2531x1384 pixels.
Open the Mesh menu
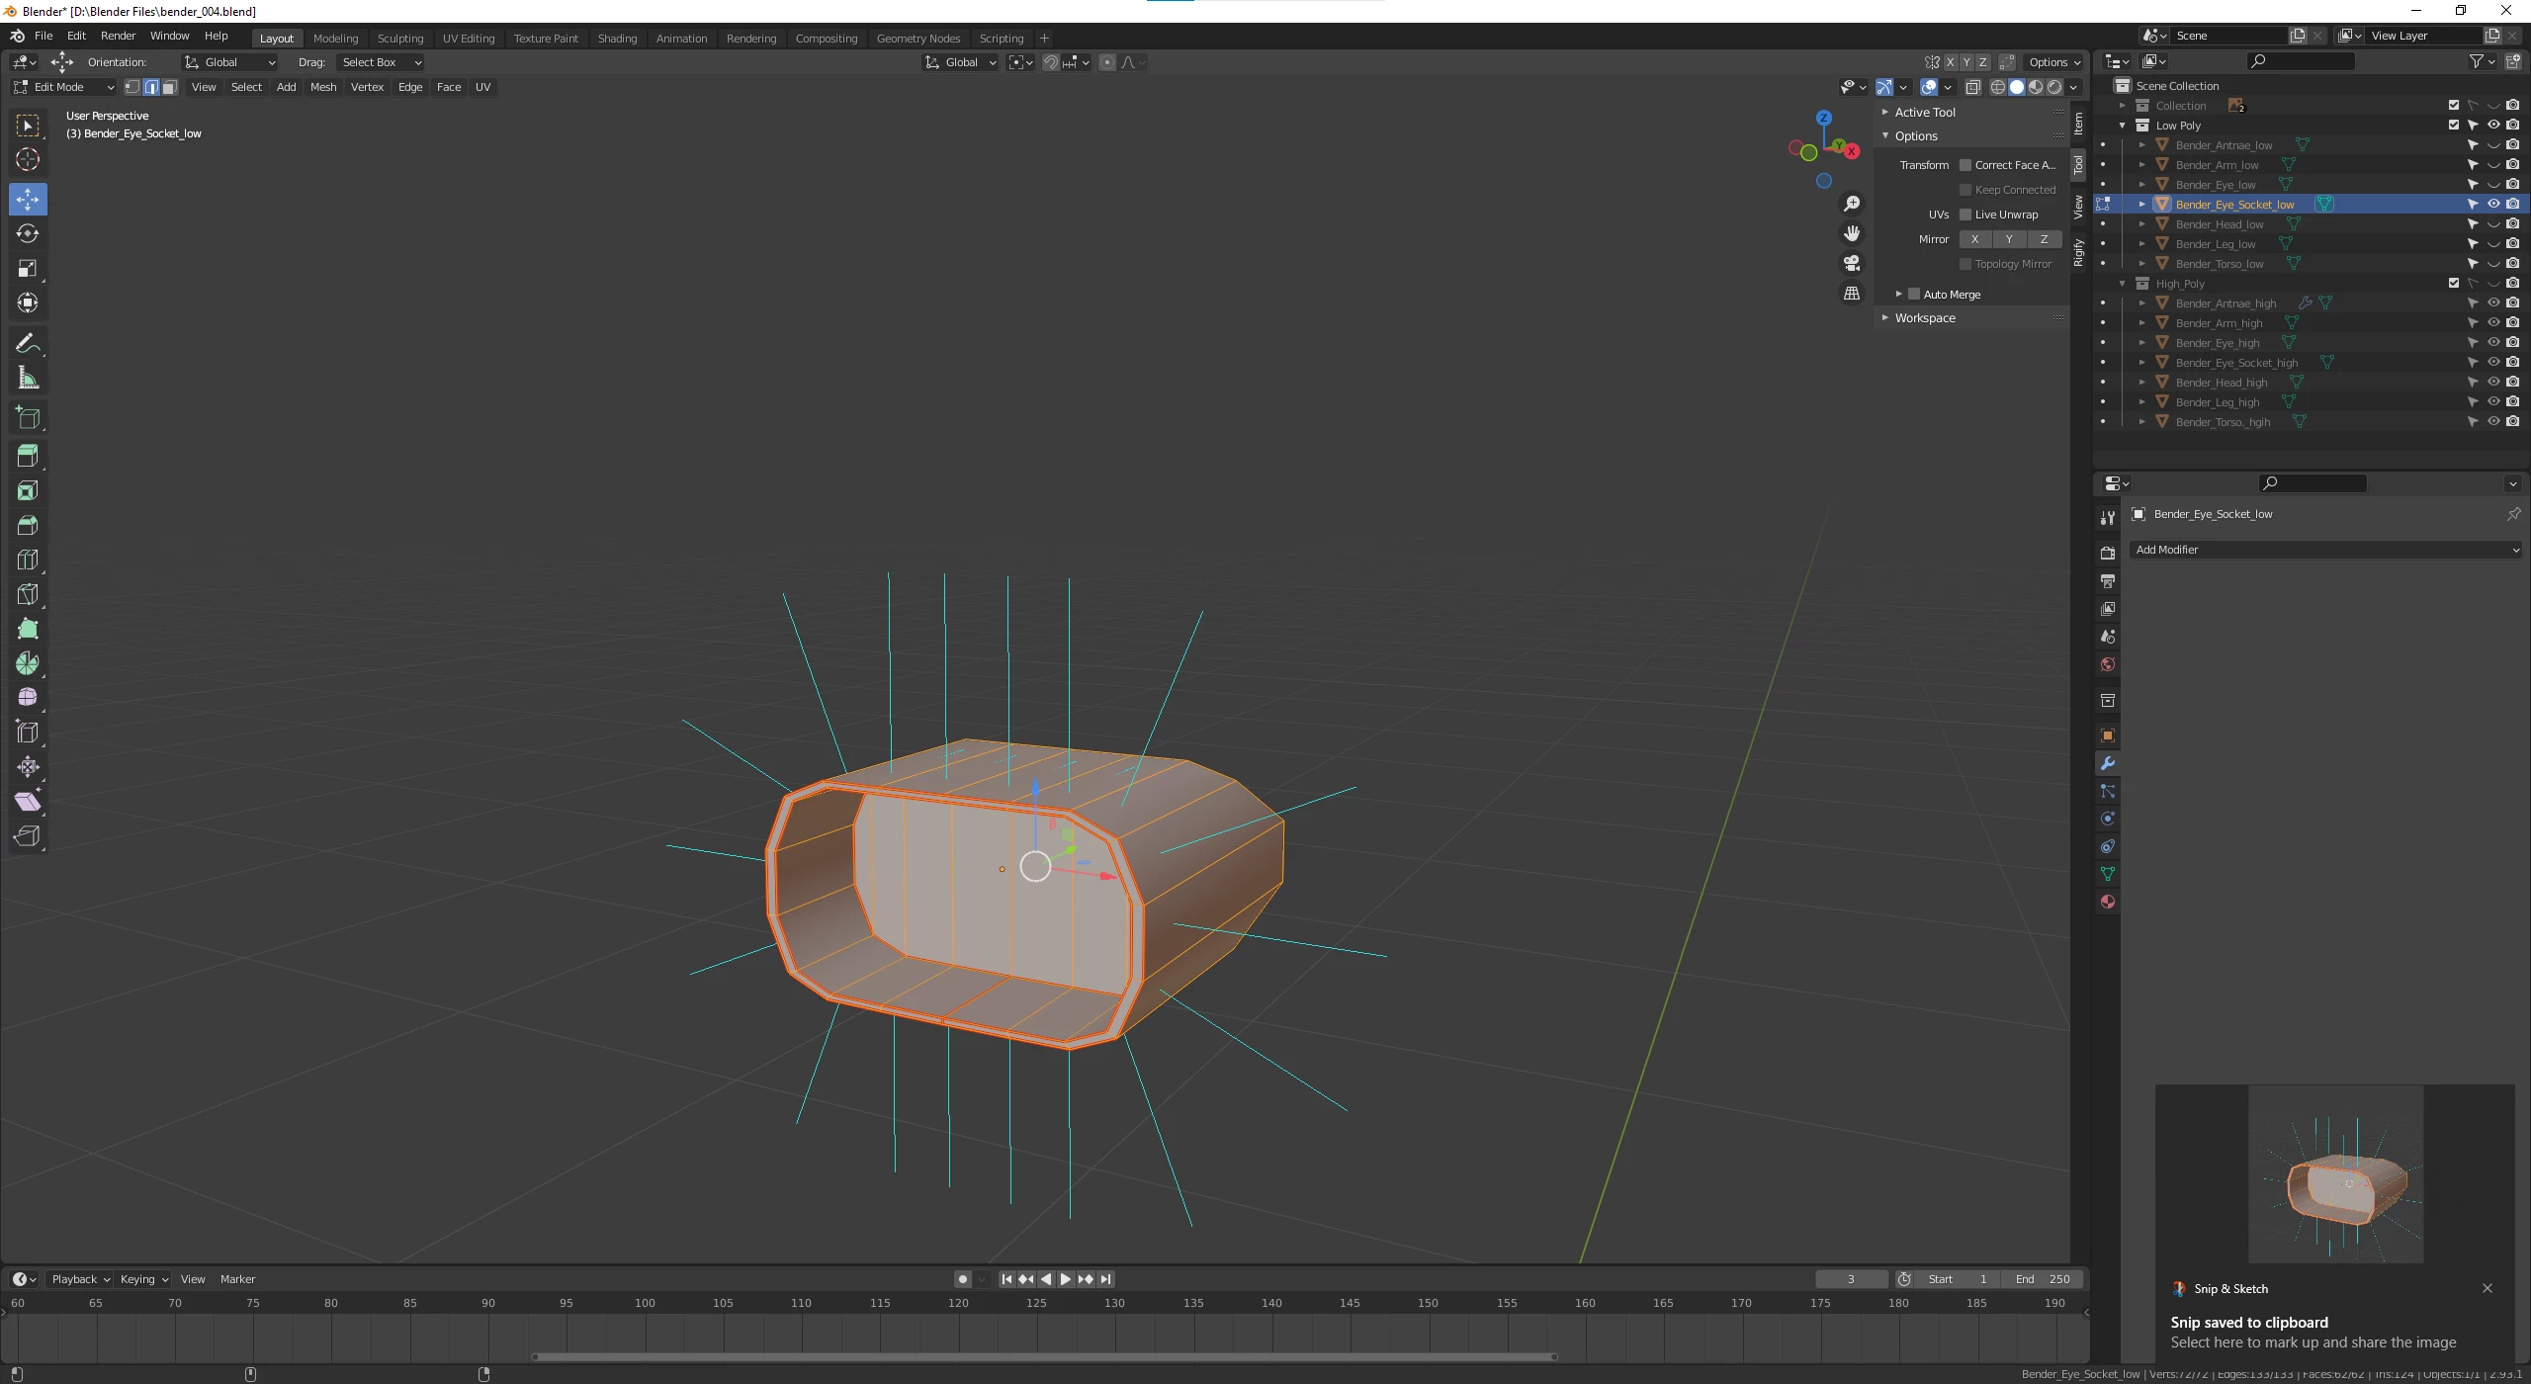tap(323, 87)
